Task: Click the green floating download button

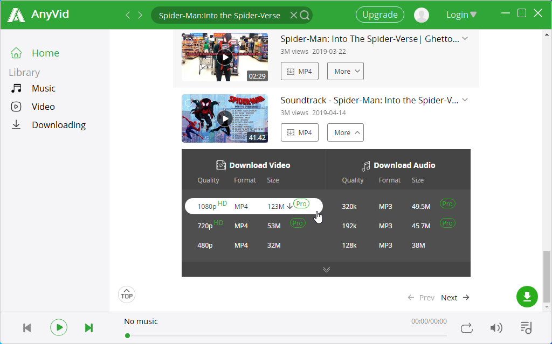Action: 527,297
